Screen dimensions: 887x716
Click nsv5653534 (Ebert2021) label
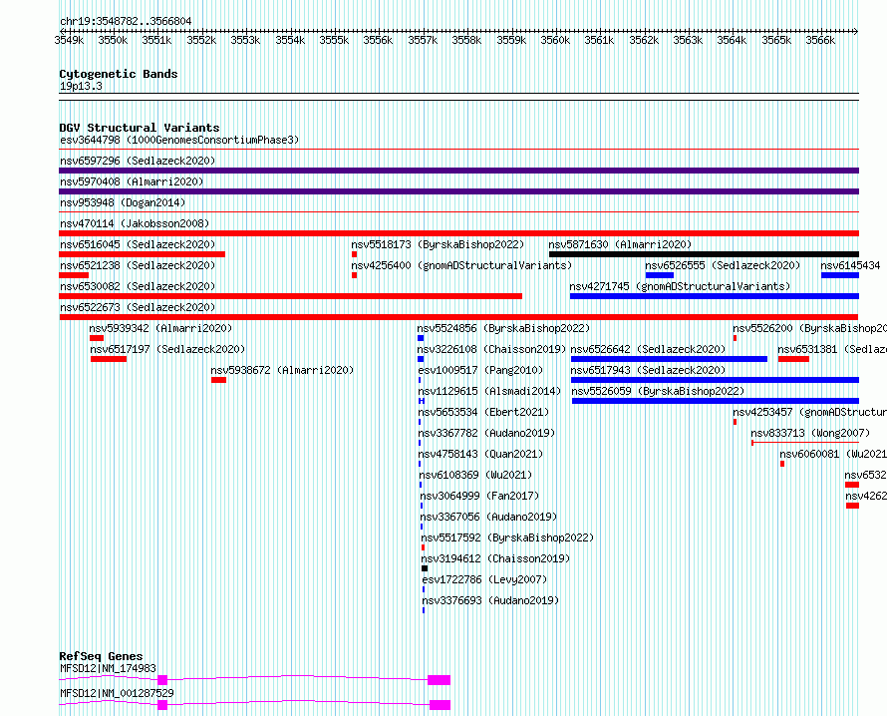pos(483,412)
